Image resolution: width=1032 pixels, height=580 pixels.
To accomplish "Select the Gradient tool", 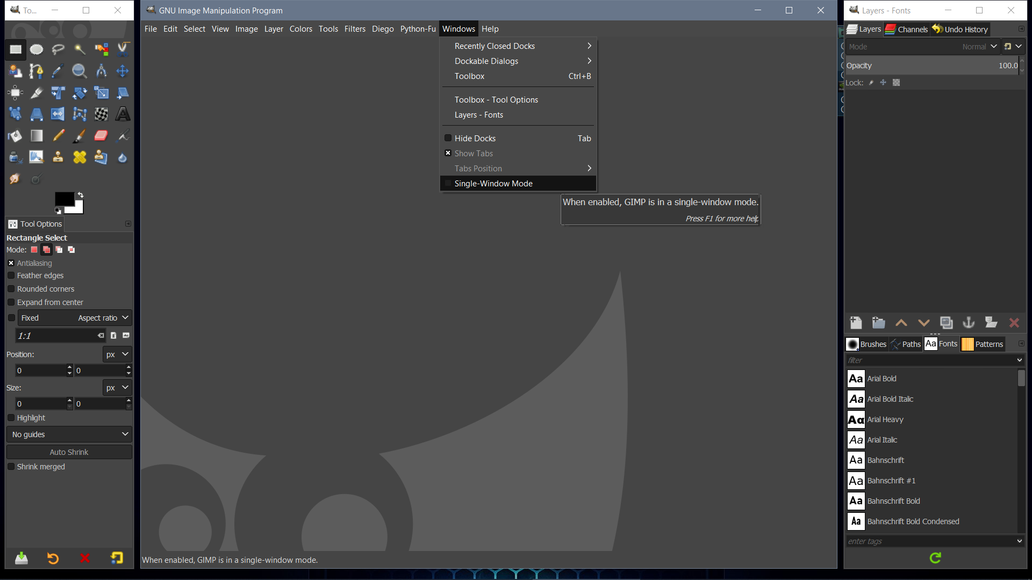I will 37,136.
